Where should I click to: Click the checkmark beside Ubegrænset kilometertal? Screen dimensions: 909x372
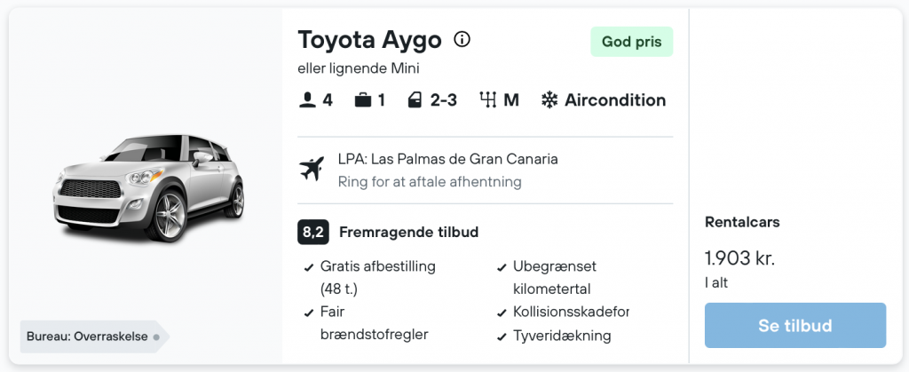pos(502,268)
